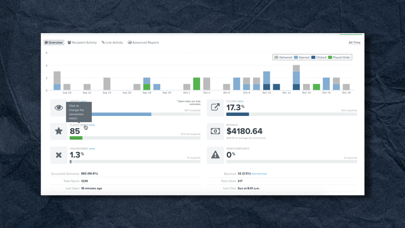Open the Overview tab
Image resolution: width=405 pixels, height=228 pixels.
click(x=54, y=42)
